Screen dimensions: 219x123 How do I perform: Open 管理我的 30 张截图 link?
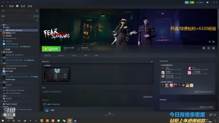coord(206,107)
